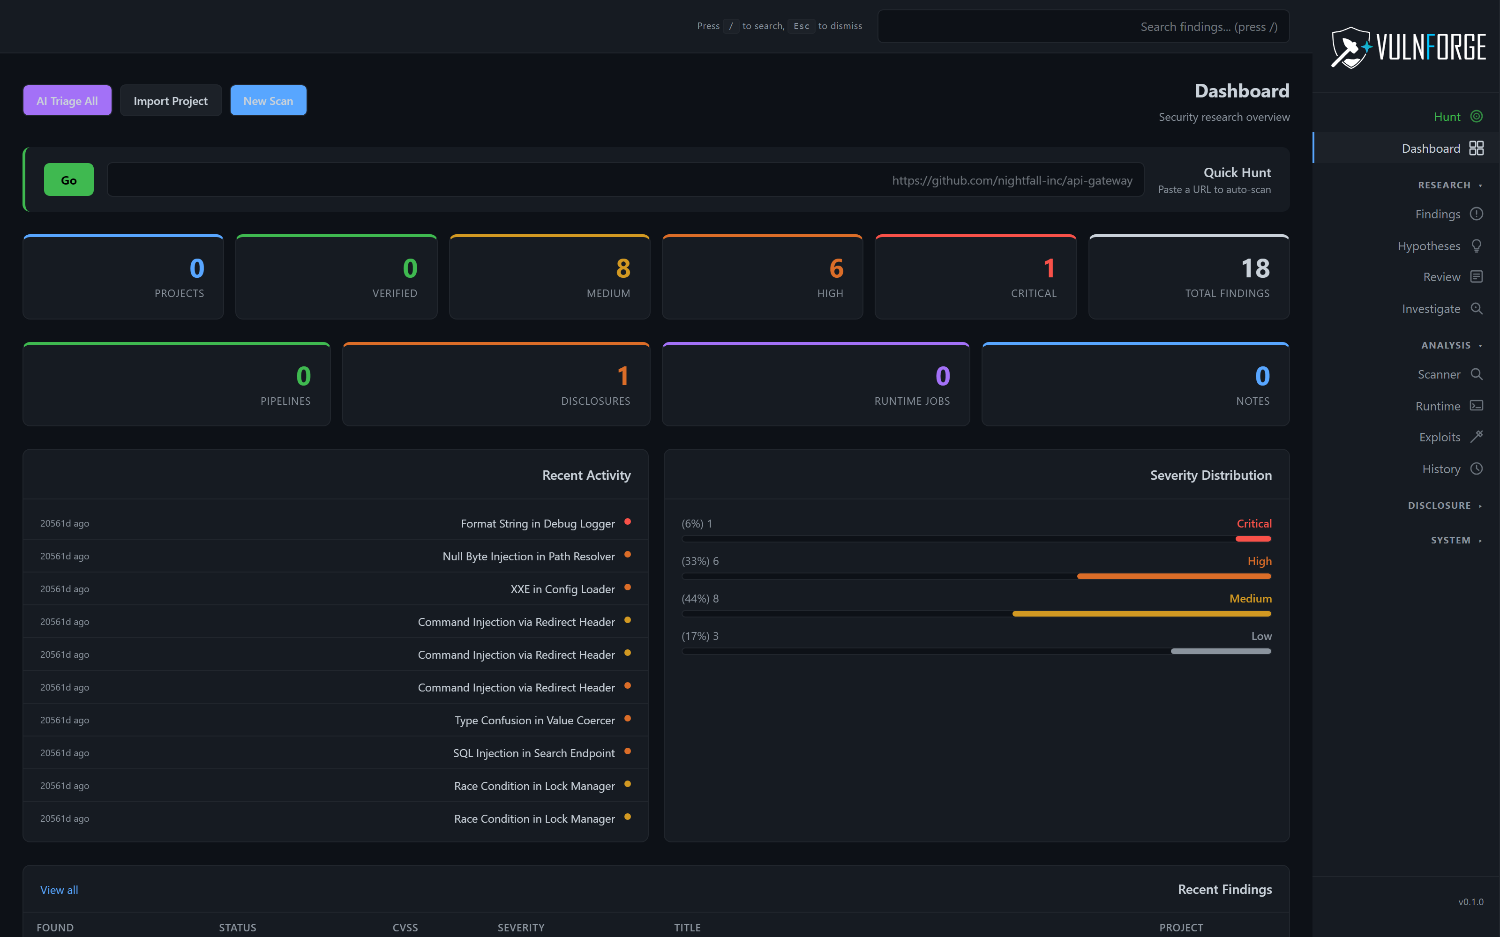Viewport: 1500px width, 937px height.
Task: Click the AI Triage All button
Action: pyautogui.click(x=67, y=100)
